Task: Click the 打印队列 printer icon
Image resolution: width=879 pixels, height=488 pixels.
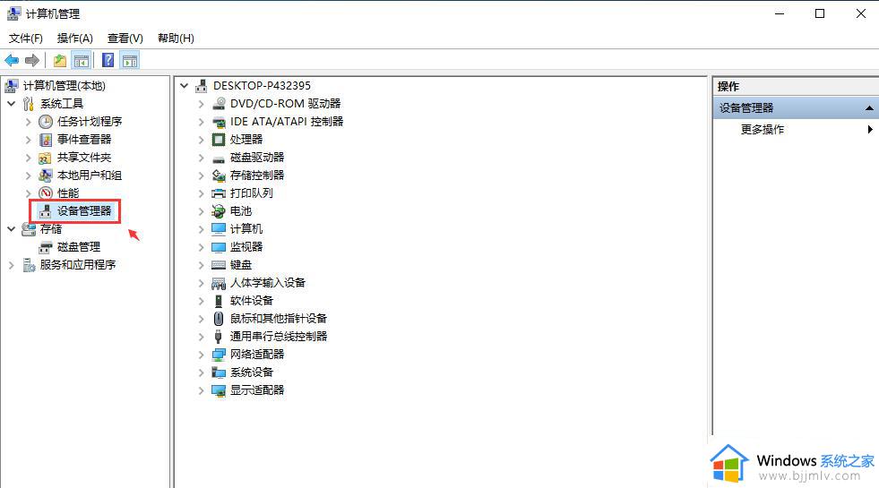Action: 219,193
